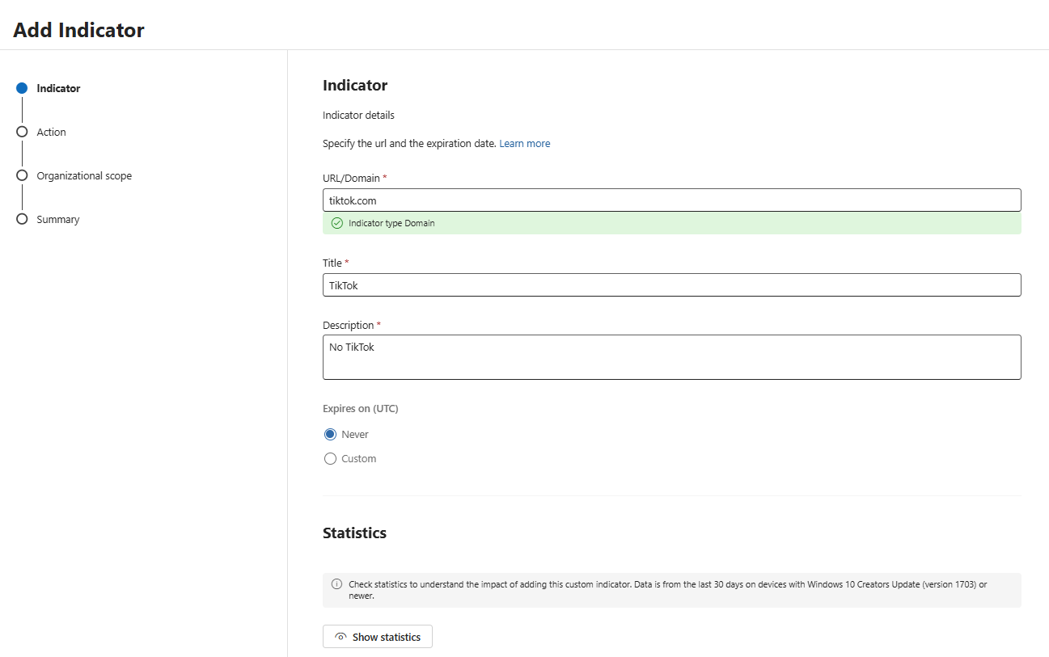Click the Summary step circle marker

click(22, 219)
